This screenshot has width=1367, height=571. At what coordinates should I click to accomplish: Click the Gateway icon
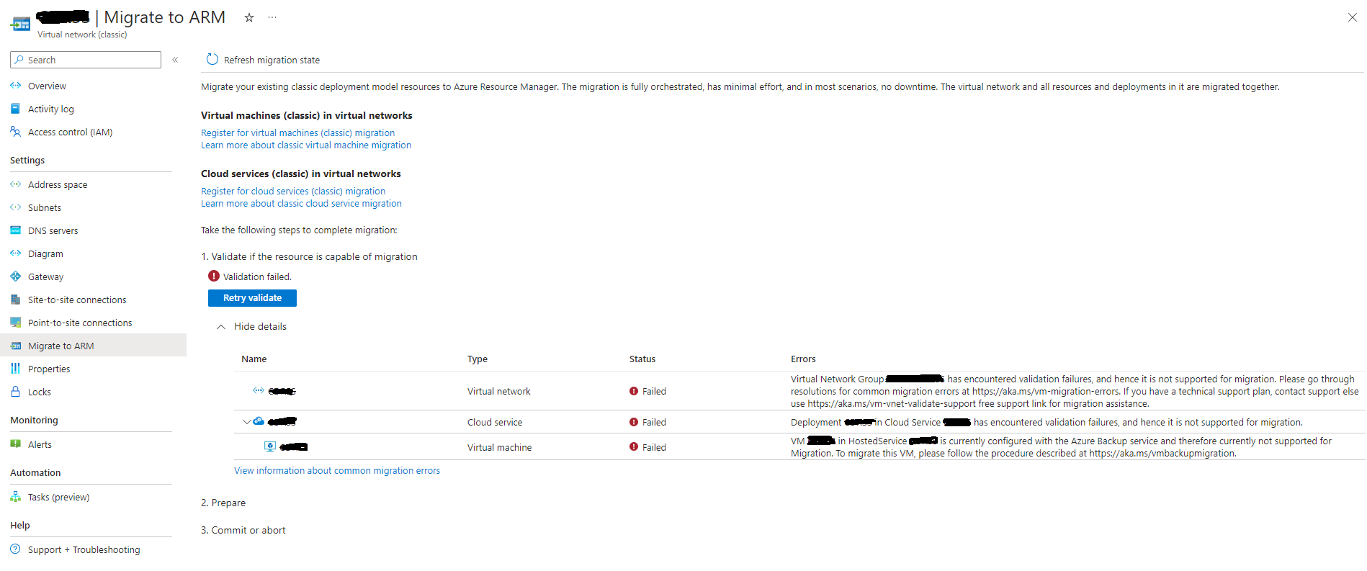[16, 276]
